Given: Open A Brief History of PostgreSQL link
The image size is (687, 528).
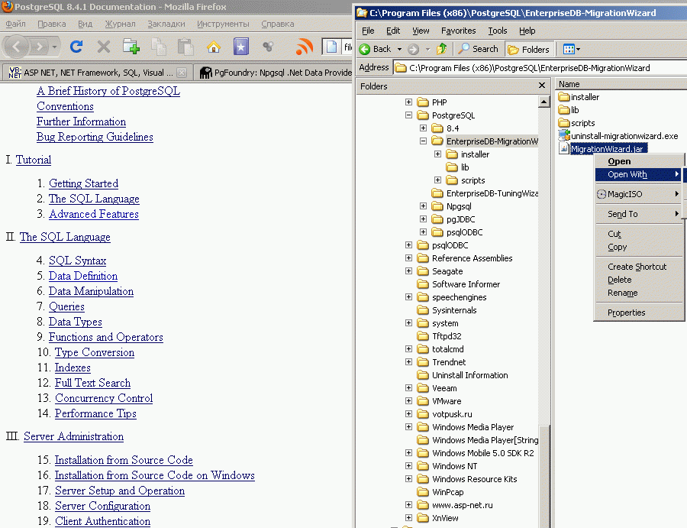Looking at the screenshot, I should coord(108,91).
